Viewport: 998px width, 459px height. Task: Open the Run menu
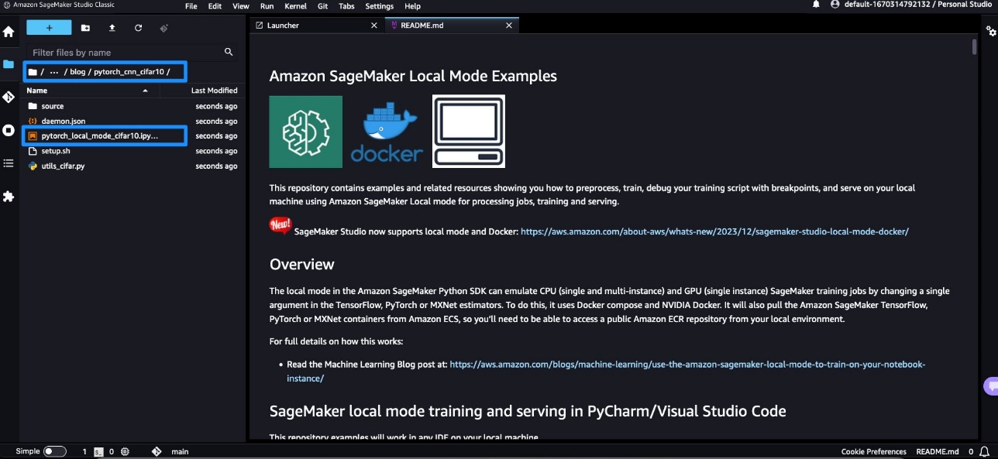(267, 6)
